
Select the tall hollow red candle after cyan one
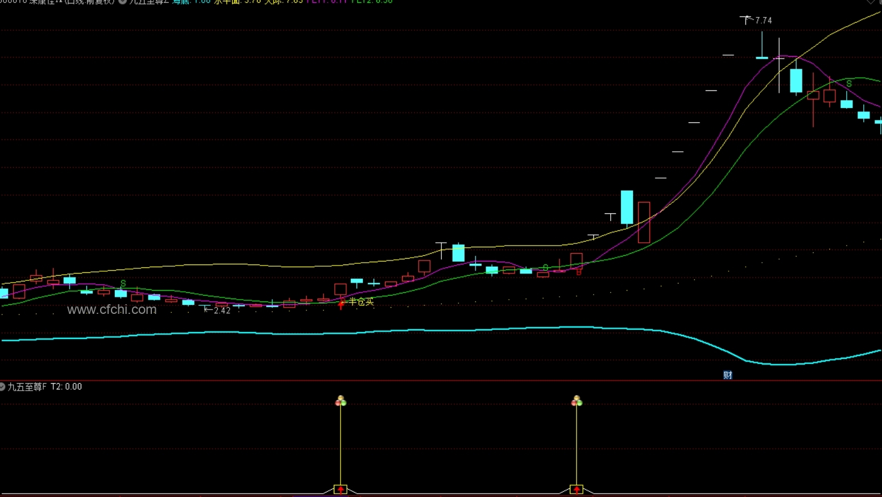(644, 222)
